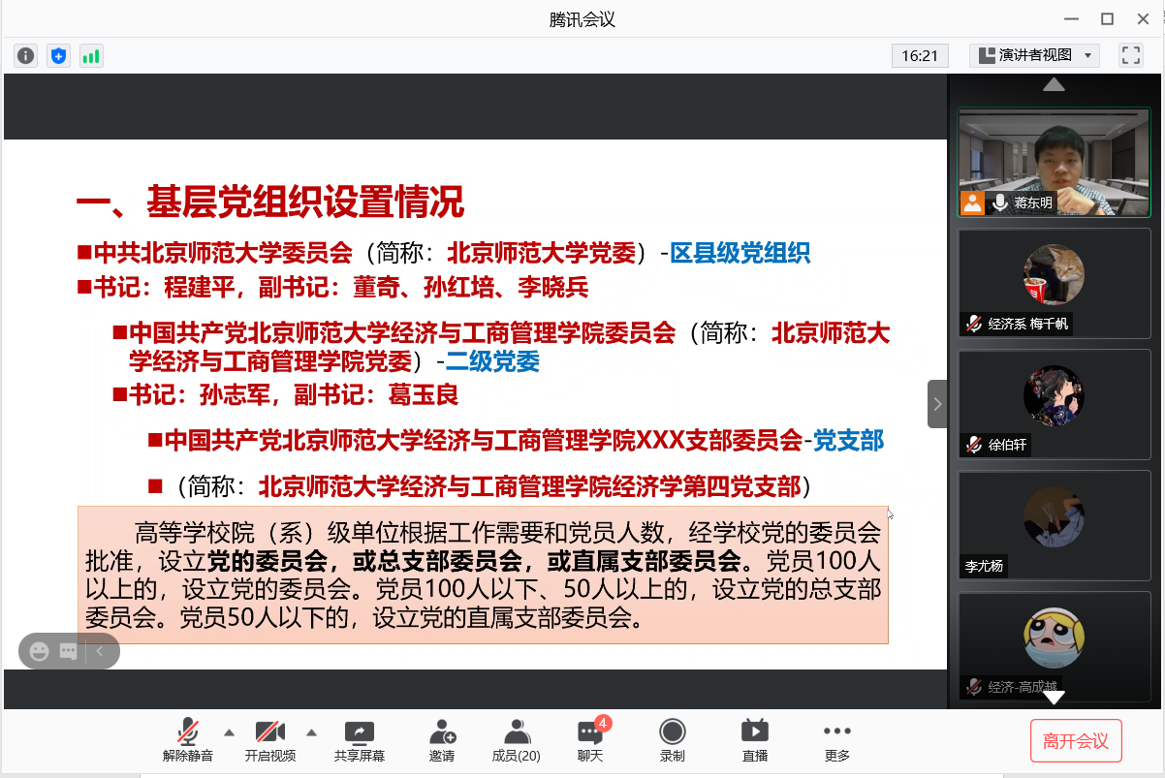Viewport: 1165px width, 778px height.
Task: Click the meeting info icon
Action: click(26, 56)
